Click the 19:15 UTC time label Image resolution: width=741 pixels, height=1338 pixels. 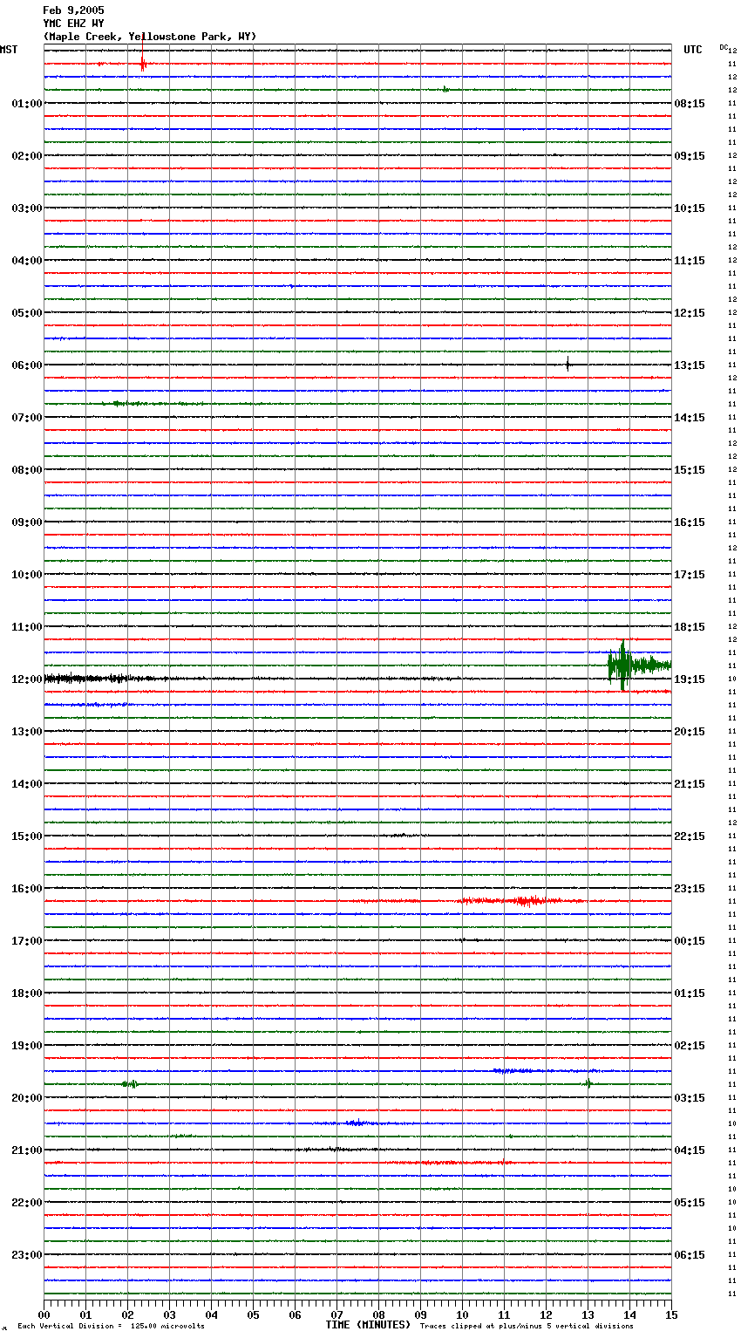690,679
